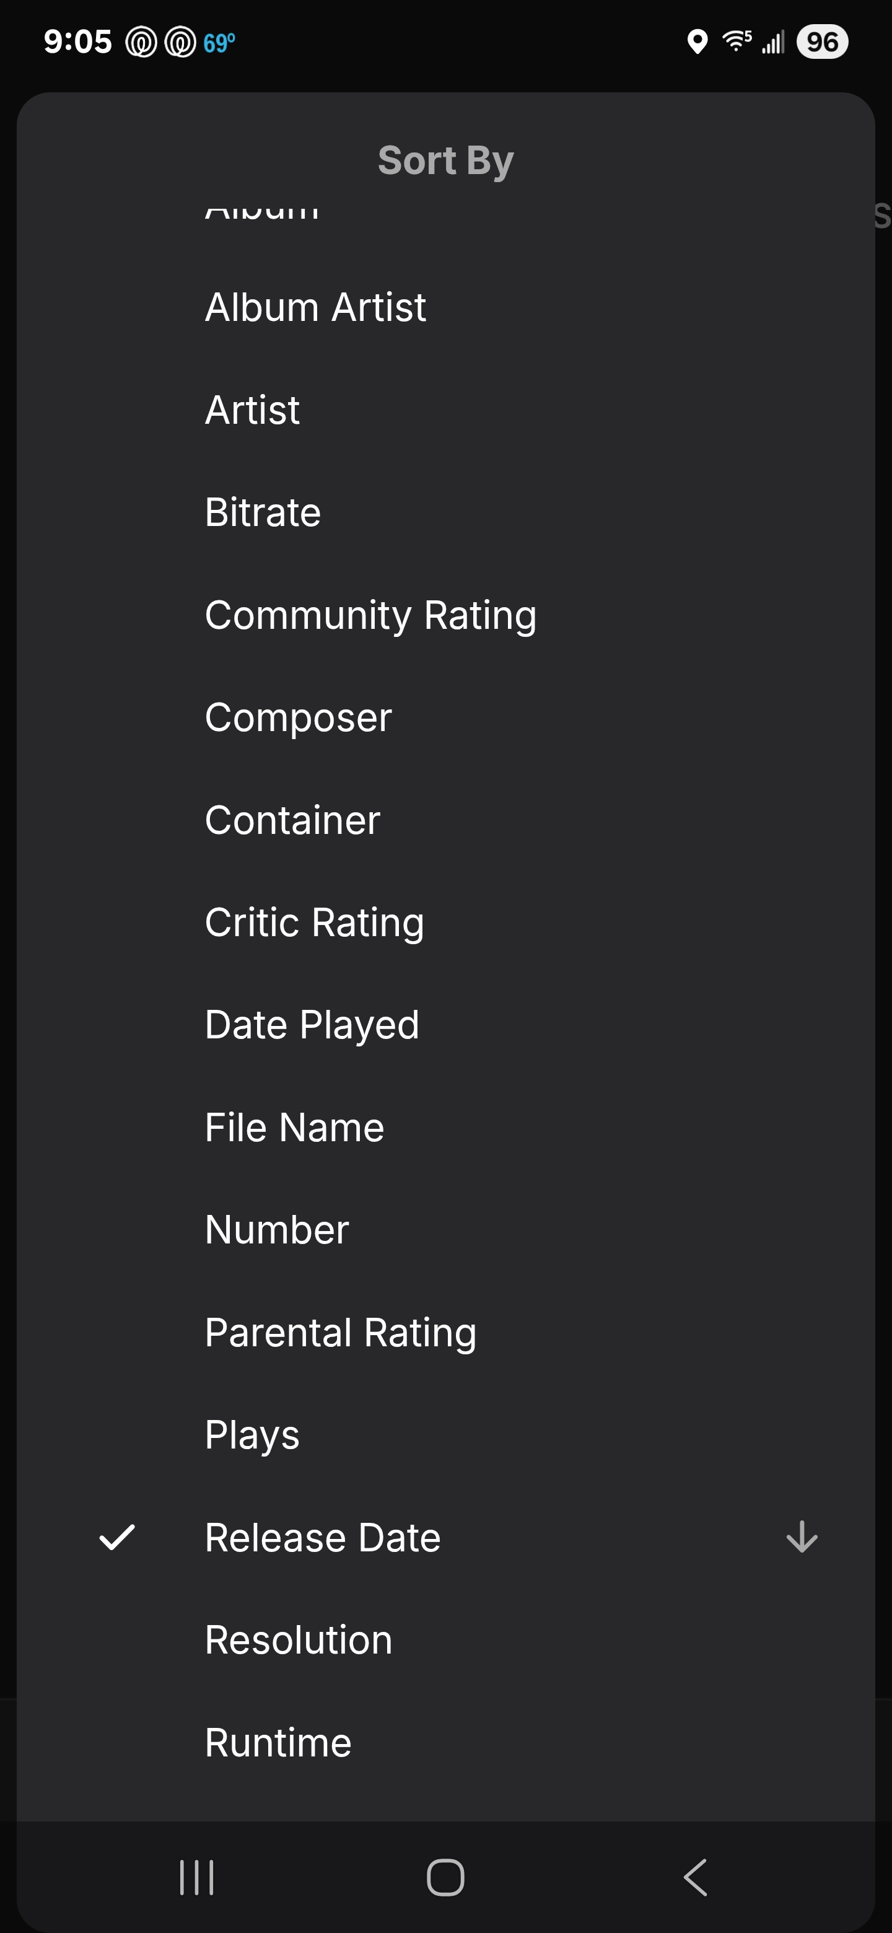Choose Artist as the sort option
This screenshot has width=892, height=1933.
click(x=252, y=410)
